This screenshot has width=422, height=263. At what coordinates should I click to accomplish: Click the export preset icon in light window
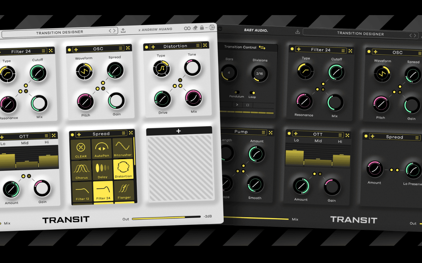pyautogui.click(x=123, y=31)
